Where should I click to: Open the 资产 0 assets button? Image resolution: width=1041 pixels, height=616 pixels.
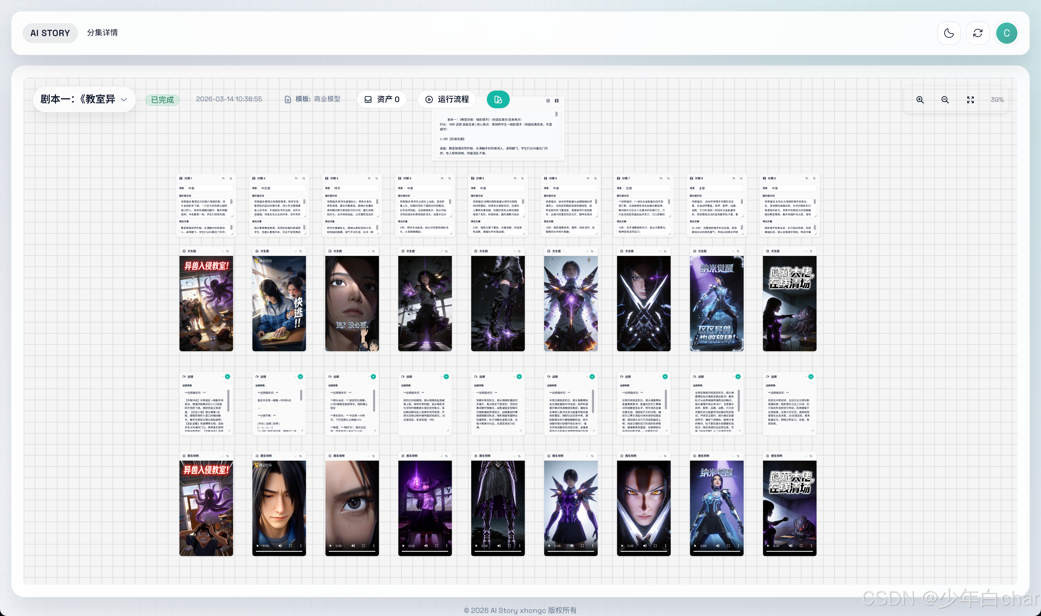point(382,100)
